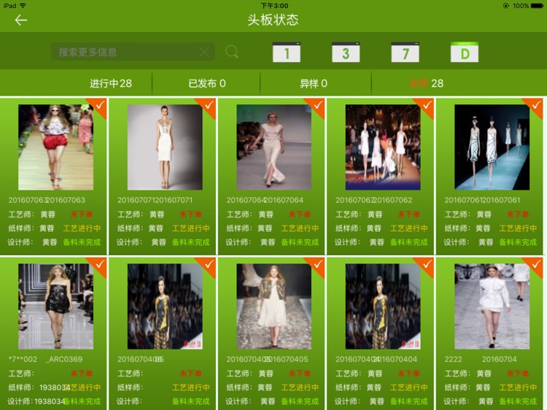Image resolution: width=547 pixels, height=410 pixels.
Task: Switch to the 异样 0 tab
Action: [x=314, y=83]
